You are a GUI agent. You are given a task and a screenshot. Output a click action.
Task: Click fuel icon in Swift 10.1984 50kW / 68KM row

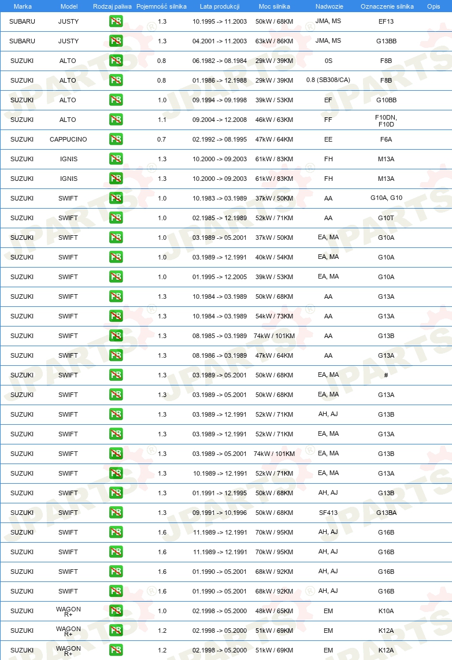pyautogui.click(x=116, y=296)
